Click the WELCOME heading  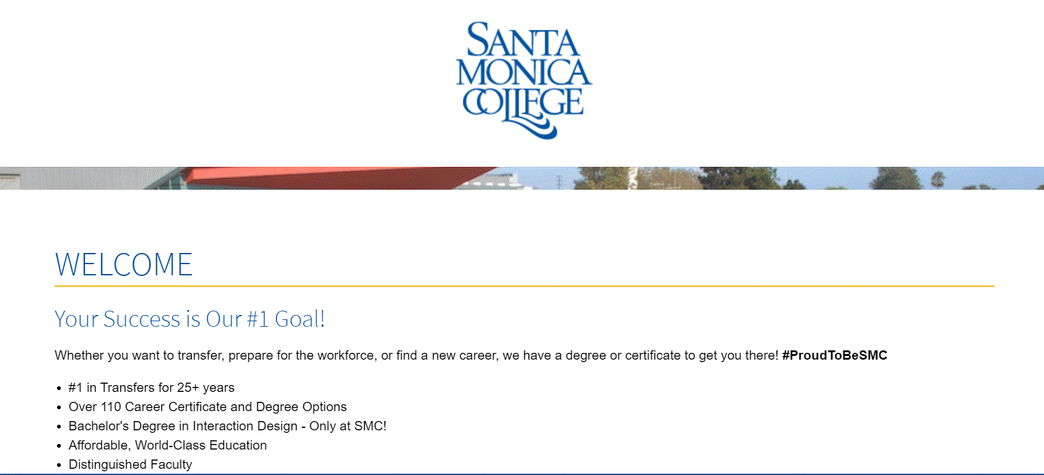(124, 265)
